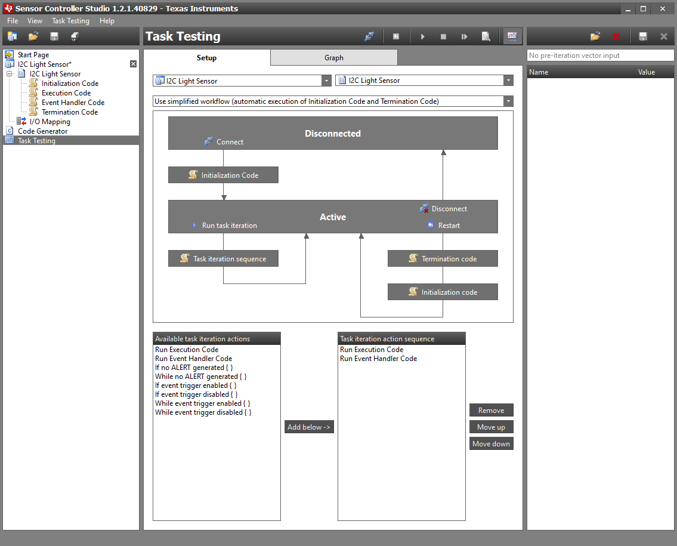Open the Help menu

[107, 21]
